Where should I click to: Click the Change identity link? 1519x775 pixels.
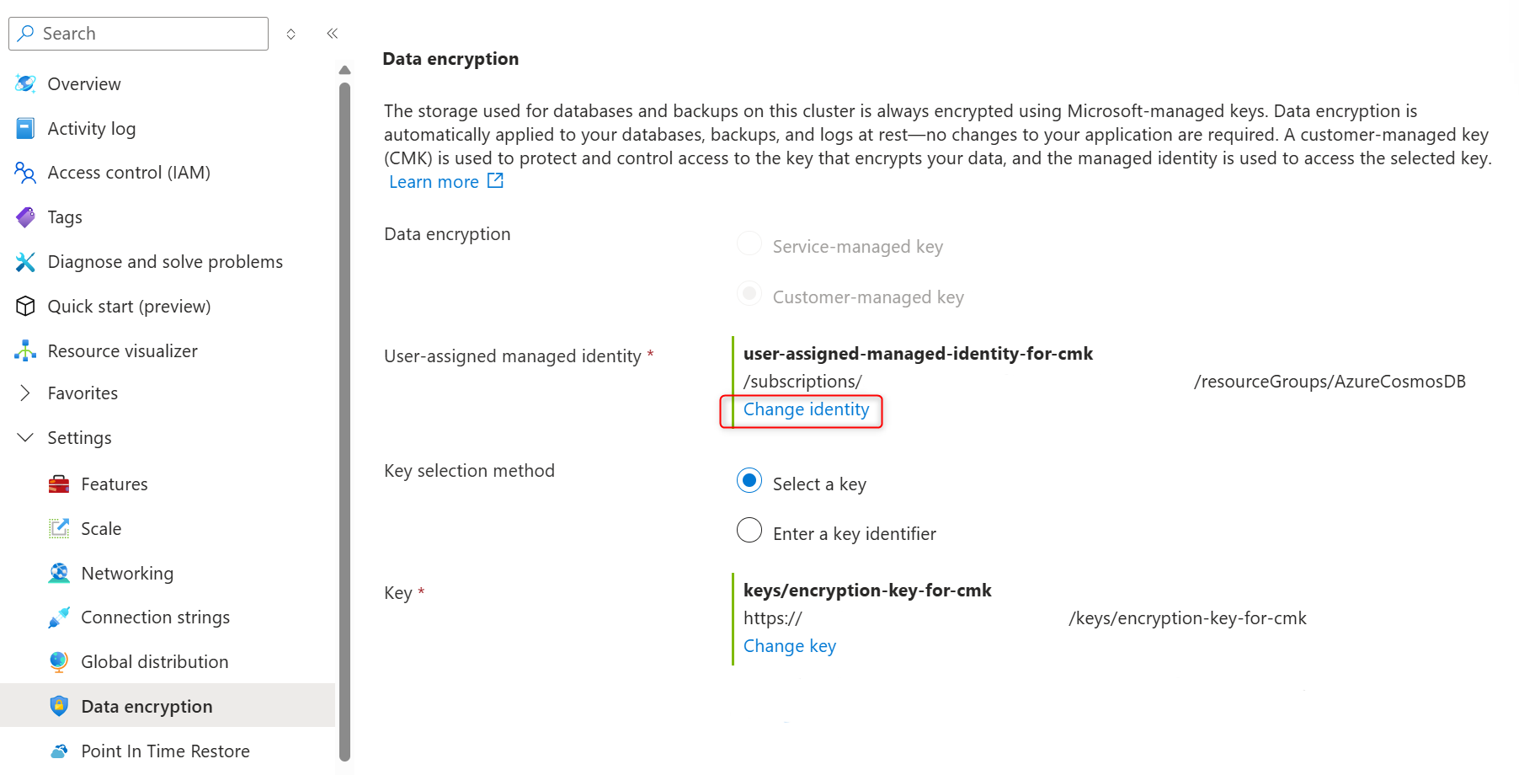point(806,409)
